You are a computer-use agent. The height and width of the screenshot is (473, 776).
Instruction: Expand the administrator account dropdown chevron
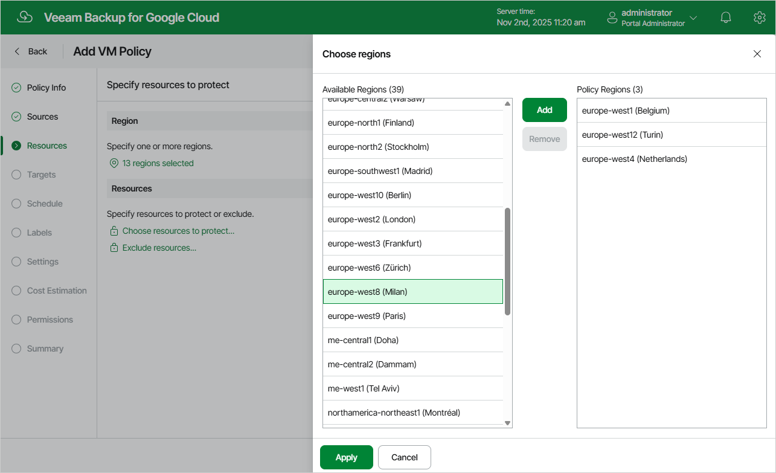693,18
